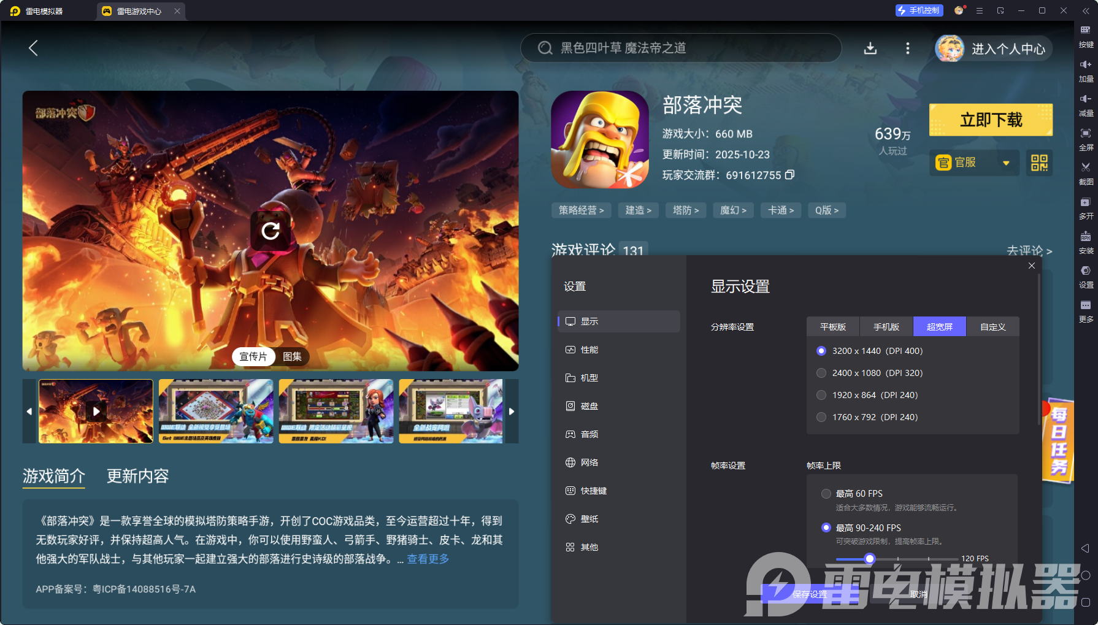This screenshot has width=1098, height=625.
Task: Choose the 最高 60 FPS frame limit
Action: [x=852, y=494]
